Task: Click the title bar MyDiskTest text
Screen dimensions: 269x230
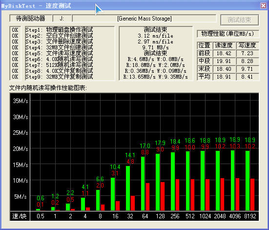Action: (x=18, y=6)
